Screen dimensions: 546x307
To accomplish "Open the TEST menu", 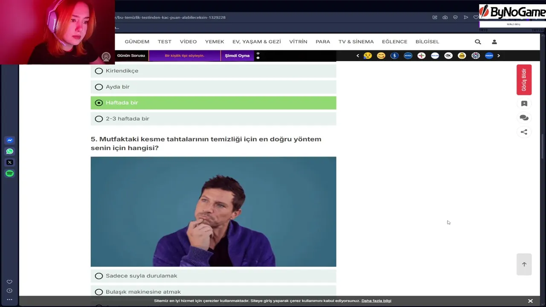I will 165,42.
